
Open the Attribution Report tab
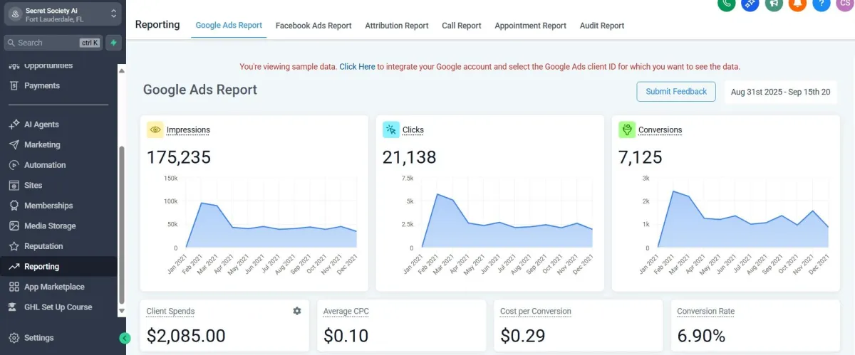point(397,26)
